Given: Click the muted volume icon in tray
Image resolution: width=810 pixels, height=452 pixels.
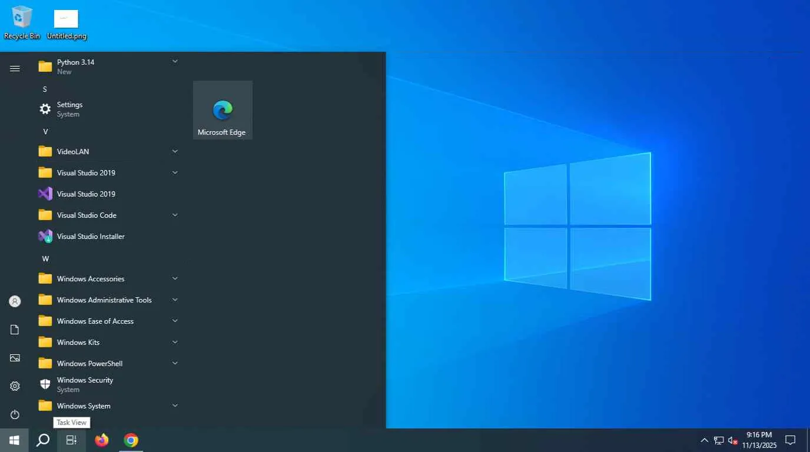Looking at the screenshot, I should [733, 440].
